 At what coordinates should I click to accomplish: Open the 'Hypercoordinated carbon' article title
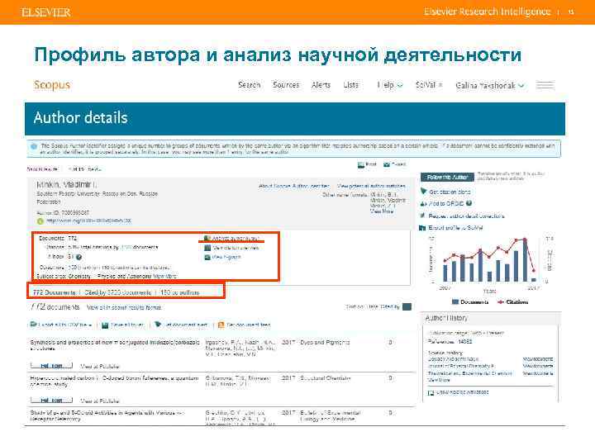(114, 381)
